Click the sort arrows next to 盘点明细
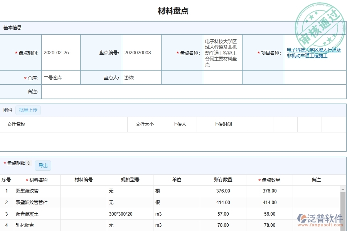The width and height of the screenshot is (347, 231). (x=29, y=163)
